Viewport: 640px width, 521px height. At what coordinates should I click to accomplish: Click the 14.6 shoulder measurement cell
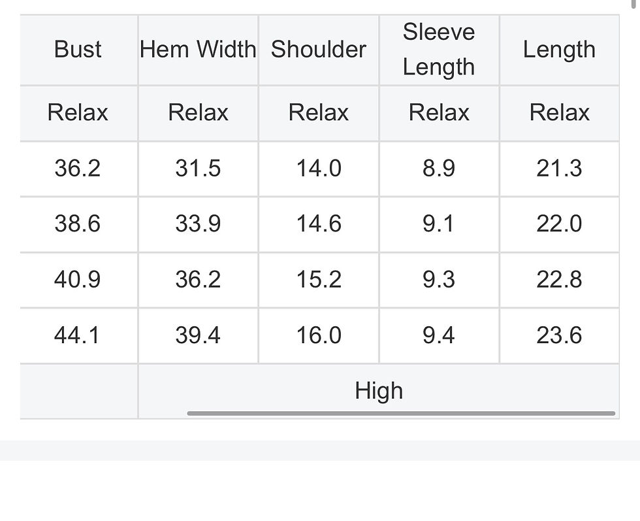click(319, 224)
